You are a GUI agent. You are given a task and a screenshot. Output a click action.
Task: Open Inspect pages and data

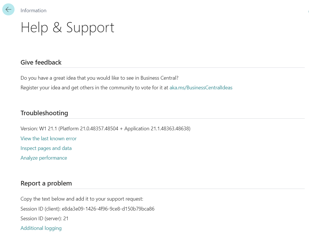tap(46, 148)
